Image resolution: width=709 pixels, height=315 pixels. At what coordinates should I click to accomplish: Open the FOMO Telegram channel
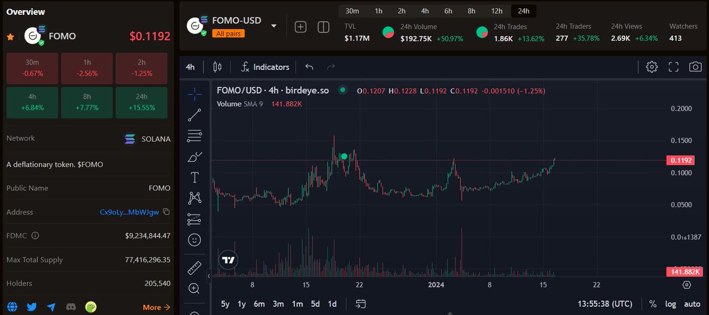(x=51, y=307)
